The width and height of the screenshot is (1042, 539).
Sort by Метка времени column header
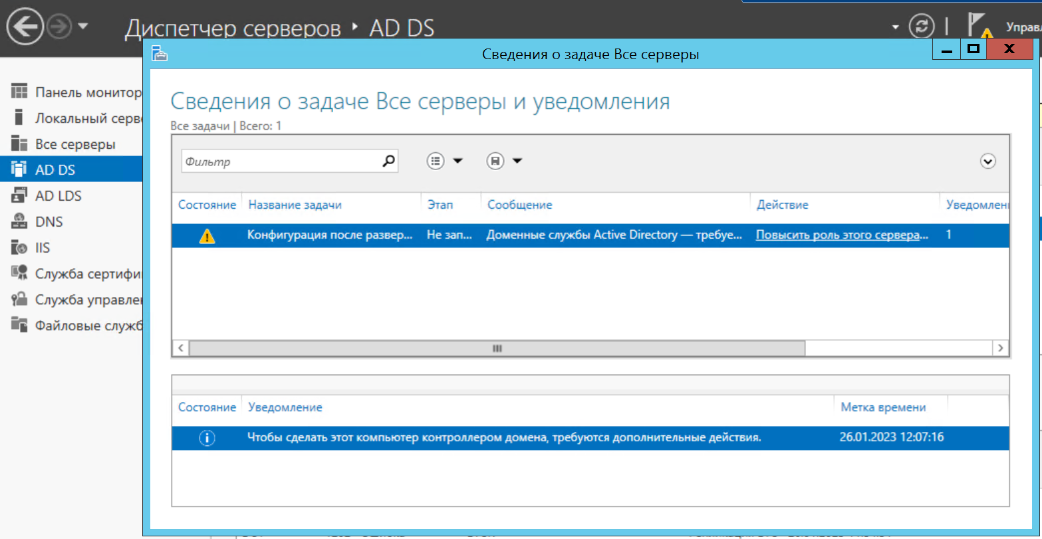(882, 407)
